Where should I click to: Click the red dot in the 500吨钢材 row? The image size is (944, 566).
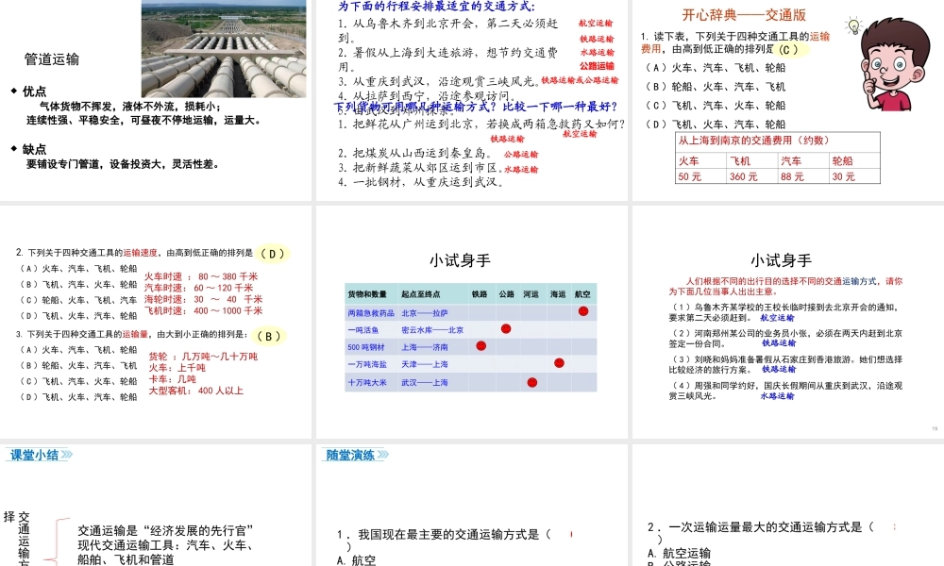click(x=480, y=346)
